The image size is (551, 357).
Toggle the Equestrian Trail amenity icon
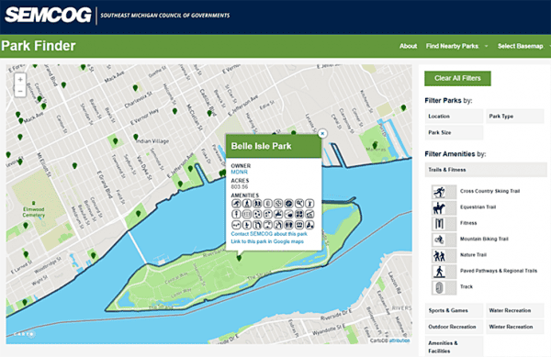coord(439,207)
